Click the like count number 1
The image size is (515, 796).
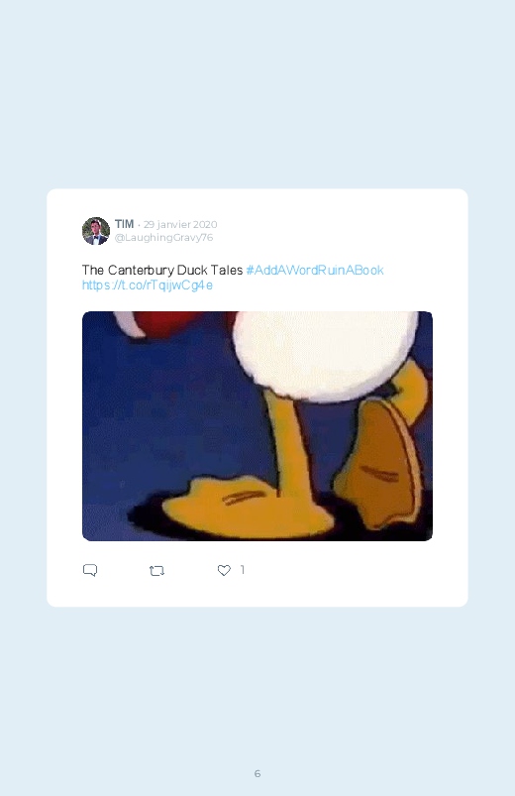243,570
